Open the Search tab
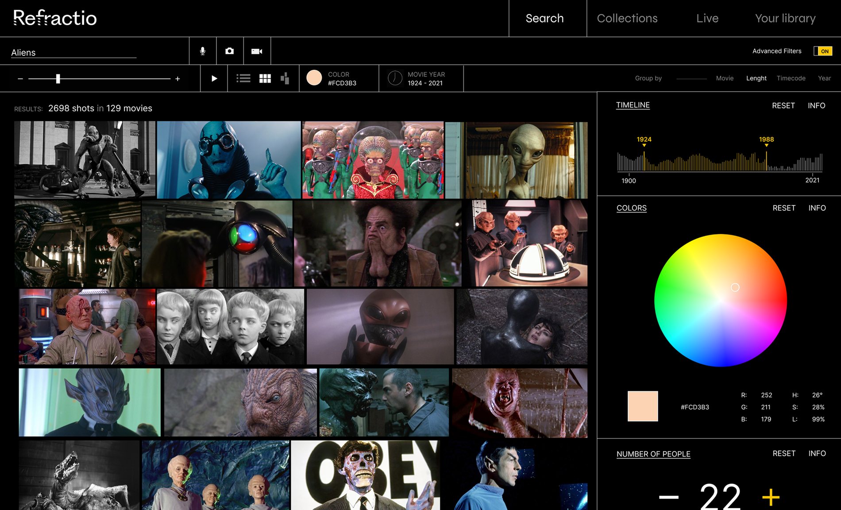841x510 pixels. pos(544,18)
